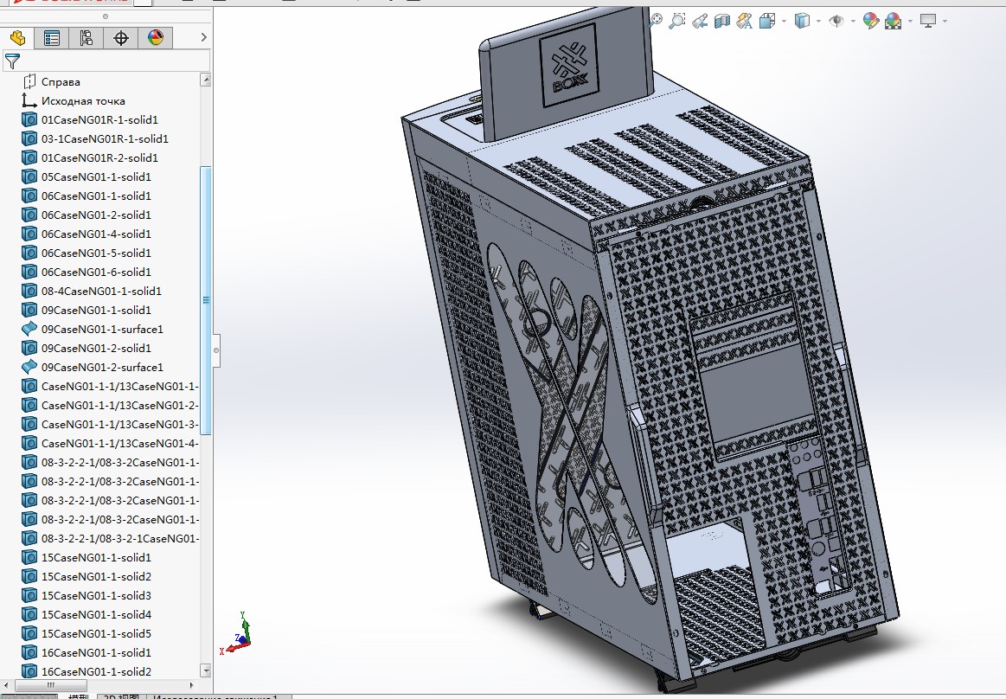
Task: Open Dynamic Annotation Views
Action: point(744,21)
